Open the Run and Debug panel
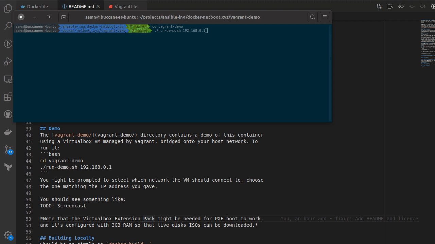The width and height of the screenshot is (435, 244). coord(8,61)
